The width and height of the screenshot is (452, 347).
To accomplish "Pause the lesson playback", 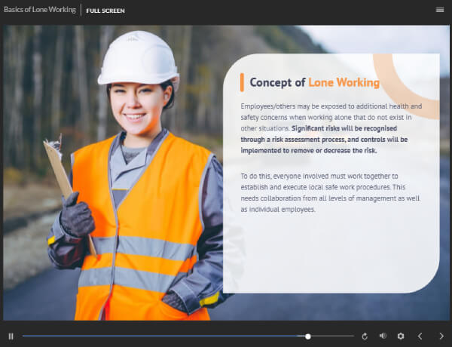I will (11, 336).
